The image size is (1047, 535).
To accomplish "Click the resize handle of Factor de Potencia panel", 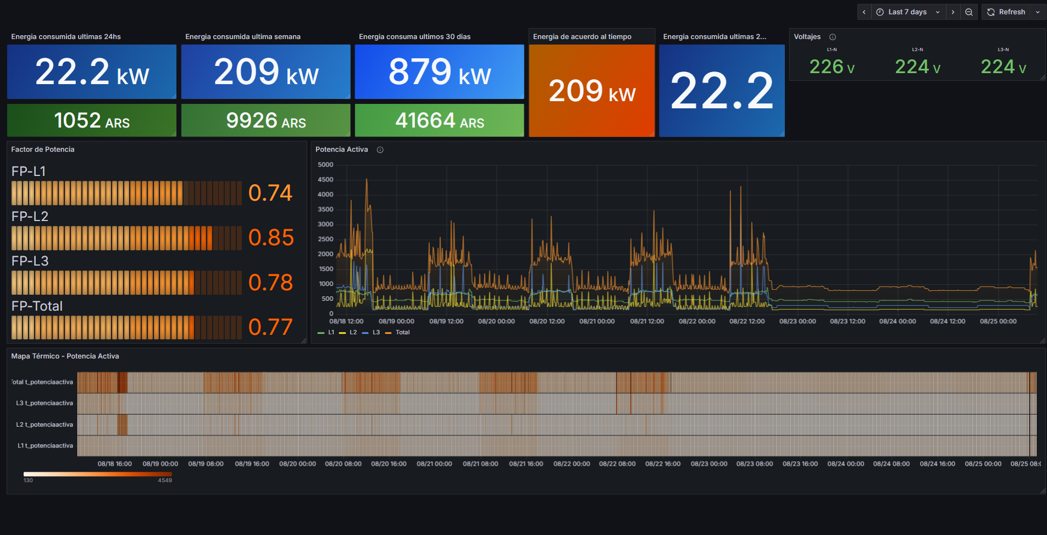I will (x=304, y=341).
